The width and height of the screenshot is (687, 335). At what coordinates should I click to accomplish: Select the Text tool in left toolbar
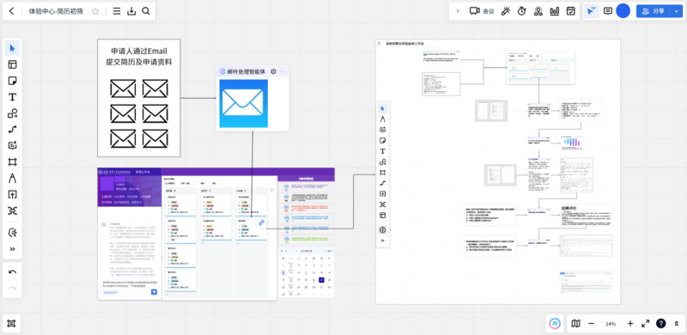(12, 97)
